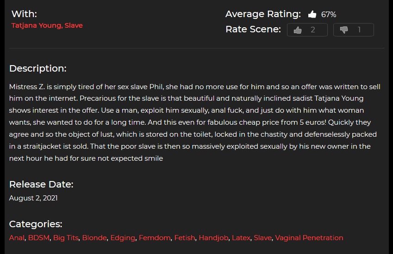
Task: Select the Vaginal Penetration category link
Action: pyautogui.click(x=309, y=238)
